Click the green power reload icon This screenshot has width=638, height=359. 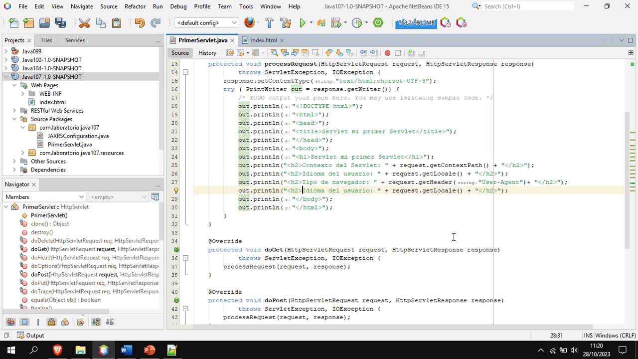(x=378, y=23)
